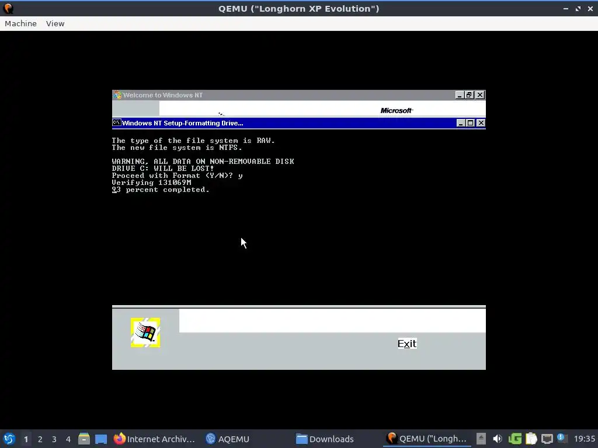Viewport: 598px width, 448px height.
Task: Click the 19:35 clock
Action: (x=584, y=439)
